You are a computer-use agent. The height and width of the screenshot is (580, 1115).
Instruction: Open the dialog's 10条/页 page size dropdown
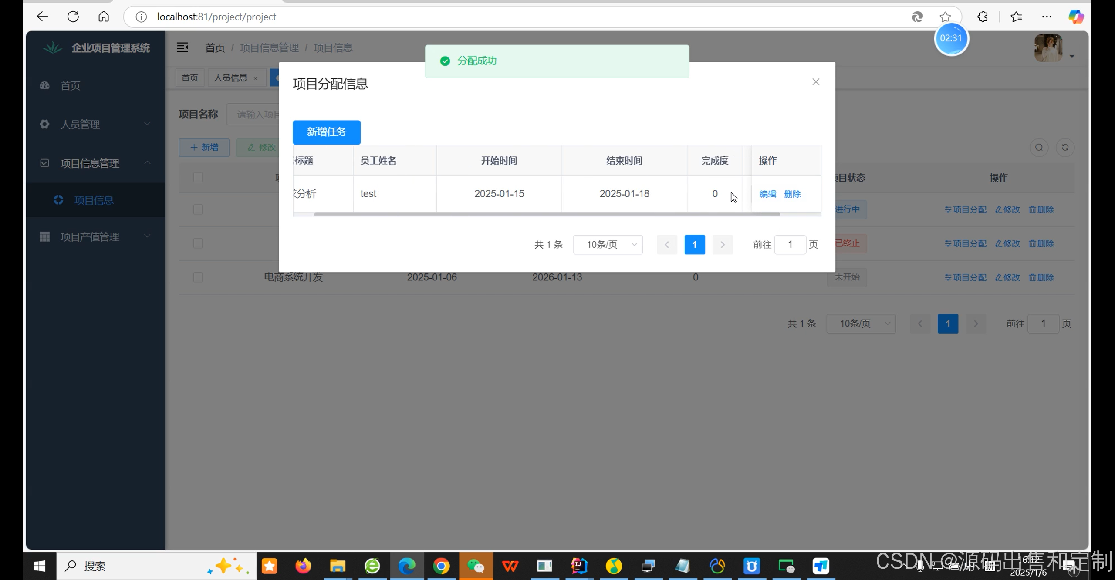608,245
